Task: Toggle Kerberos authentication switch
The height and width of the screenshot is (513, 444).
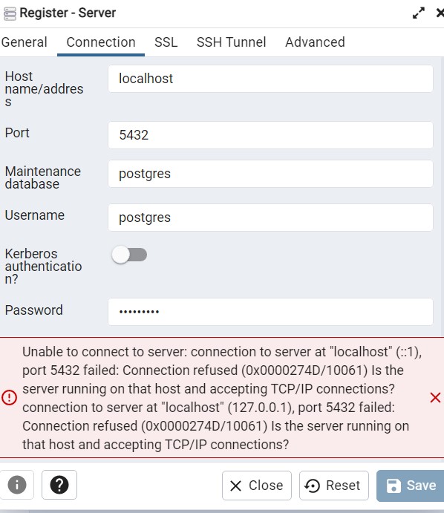Action: [x=129, y=255]
